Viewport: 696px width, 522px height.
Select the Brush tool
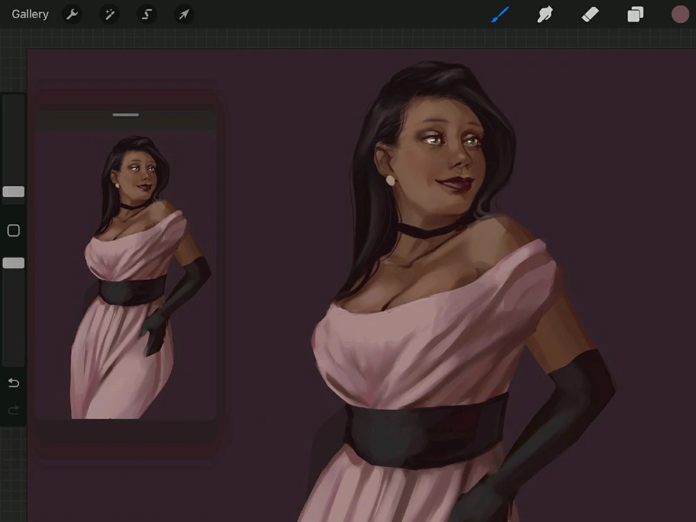[x=500, y=14]
